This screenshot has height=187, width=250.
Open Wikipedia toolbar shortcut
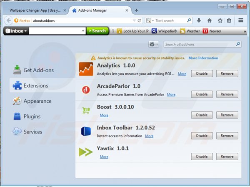[164, 31]
